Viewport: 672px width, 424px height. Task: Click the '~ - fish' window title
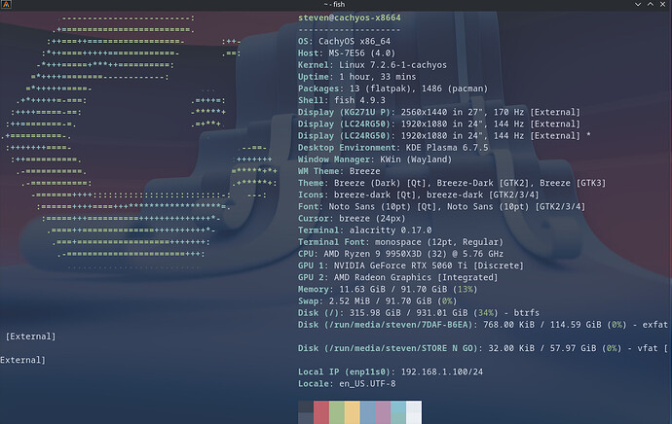tap(334, 4)
